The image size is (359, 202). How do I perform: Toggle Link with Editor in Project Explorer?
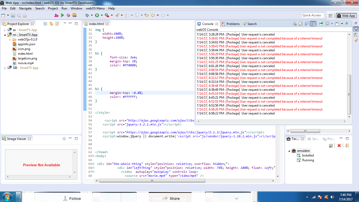tap(51, 24)
